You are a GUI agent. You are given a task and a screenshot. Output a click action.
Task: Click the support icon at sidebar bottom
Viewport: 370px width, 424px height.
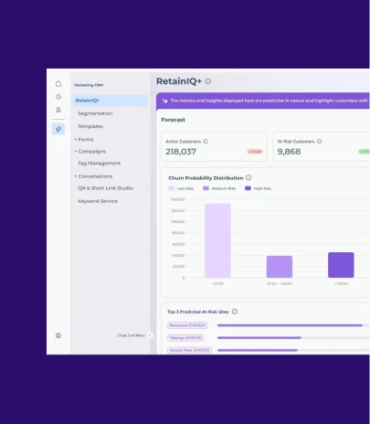tap(58, 335)
